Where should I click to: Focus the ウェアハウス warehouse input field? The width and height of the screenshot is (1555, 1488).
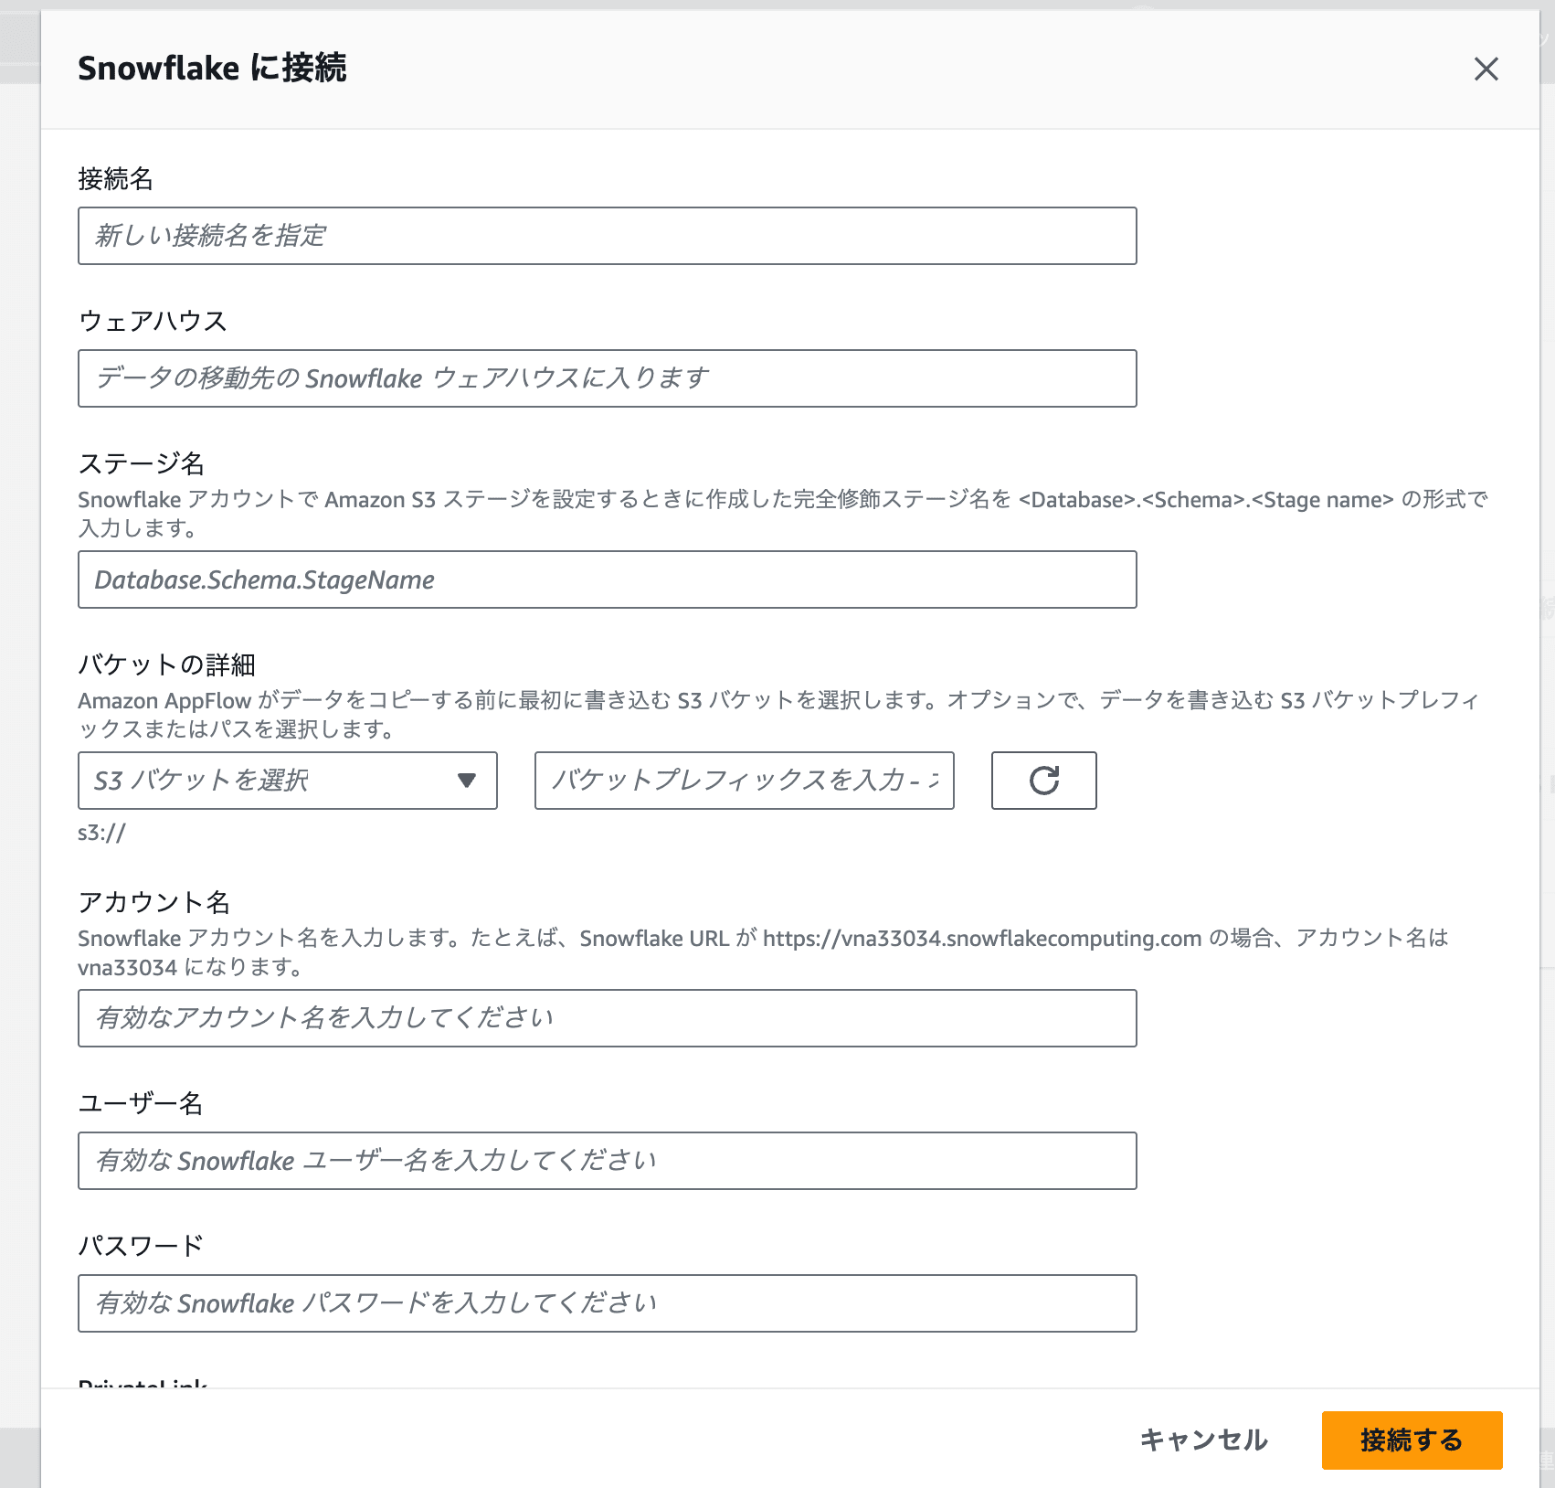click(608, 378)
